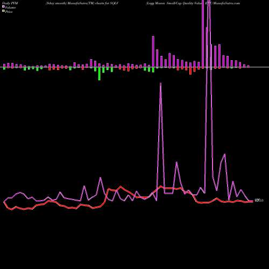
Task: Click the Price legend color swatch
Action: [x=3, y=11]
